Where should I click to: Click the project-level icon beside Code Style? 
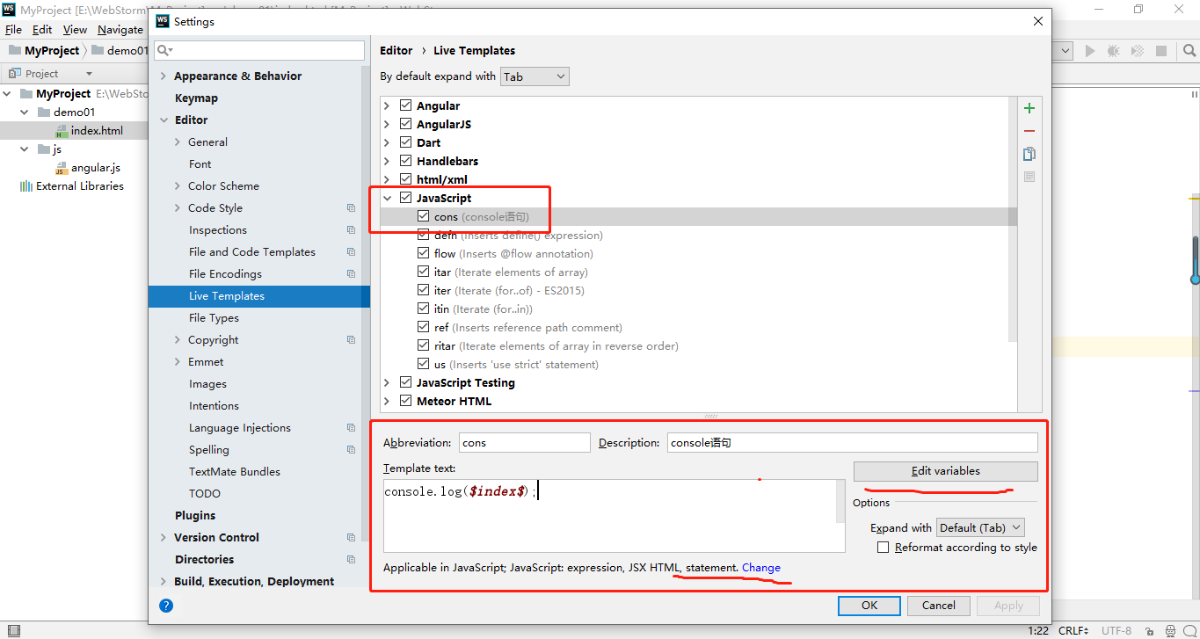pyautogui.click(x=351, y=208)
